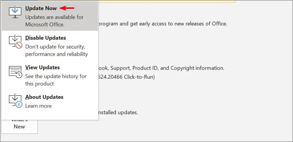The height and width of the screenshot is (142, 293).
Task: Click the red arrow beside Update Now
Action: [x=67, y=8]
